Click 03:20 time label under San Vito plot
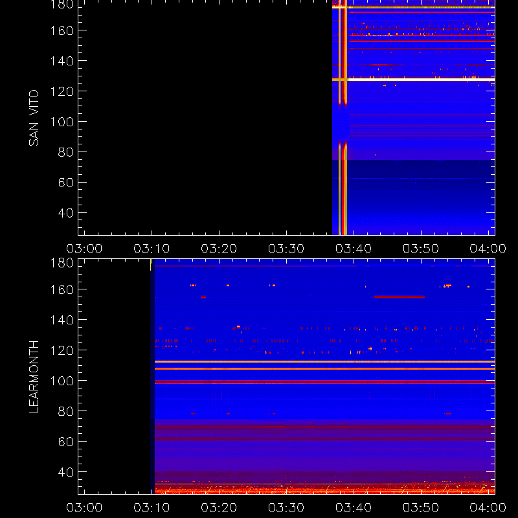 pyautogui.click(x=219, y=249)
